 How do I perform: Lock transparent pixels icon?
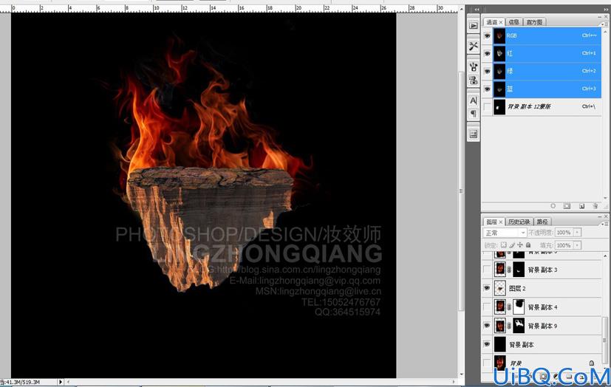coord(503,245)
